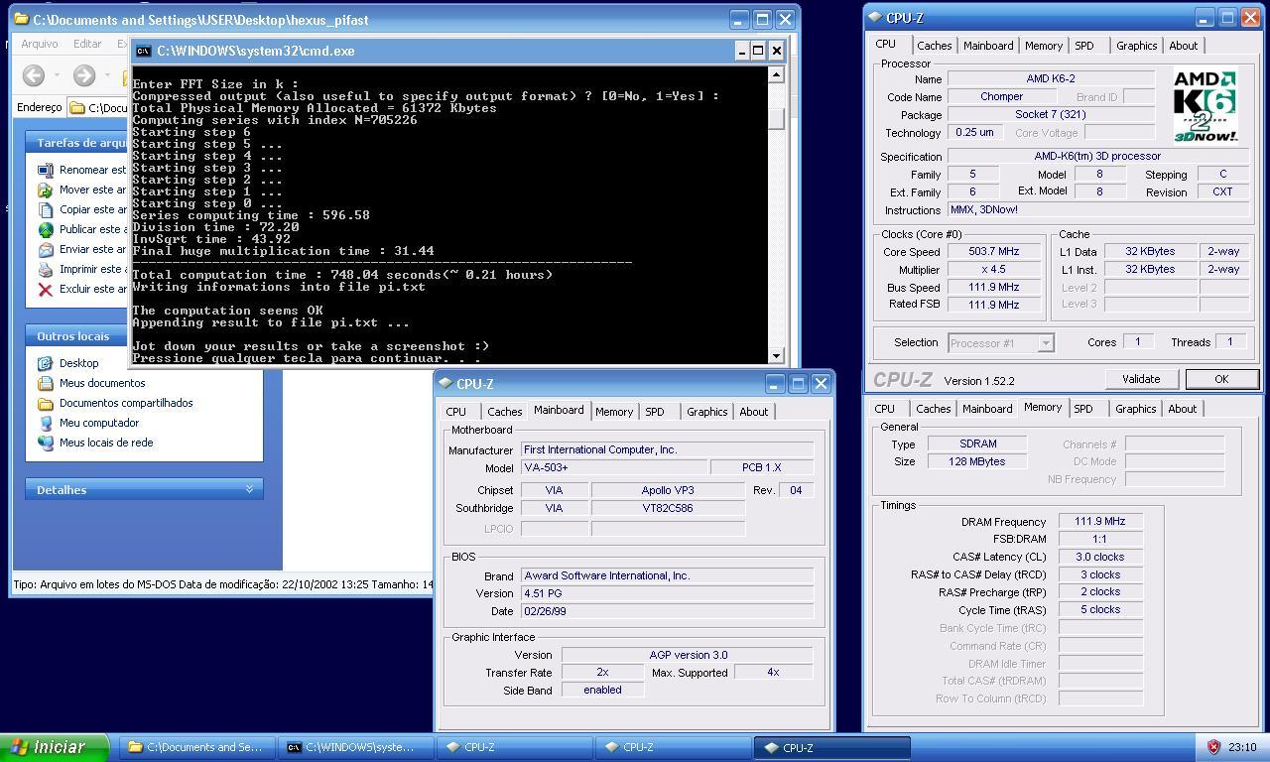This screenshot has height=762, width=1270.
Task: Click the Copiar este arquivo task icon
Action: 45,209
